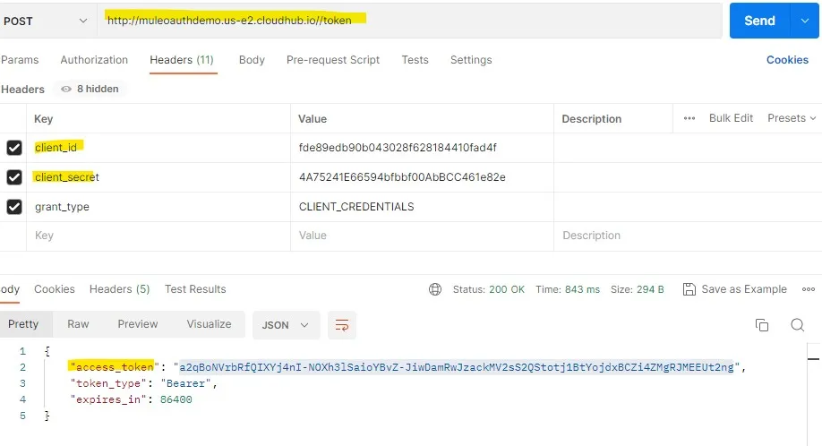Uncheck the grant_type header checkbox
Image resolution: width=822 pixels, height=446 pixels.
[x=14, y=207]
